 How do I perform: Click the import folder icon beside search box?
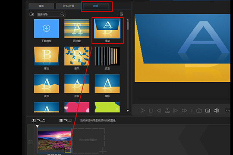tap(31, 14)
